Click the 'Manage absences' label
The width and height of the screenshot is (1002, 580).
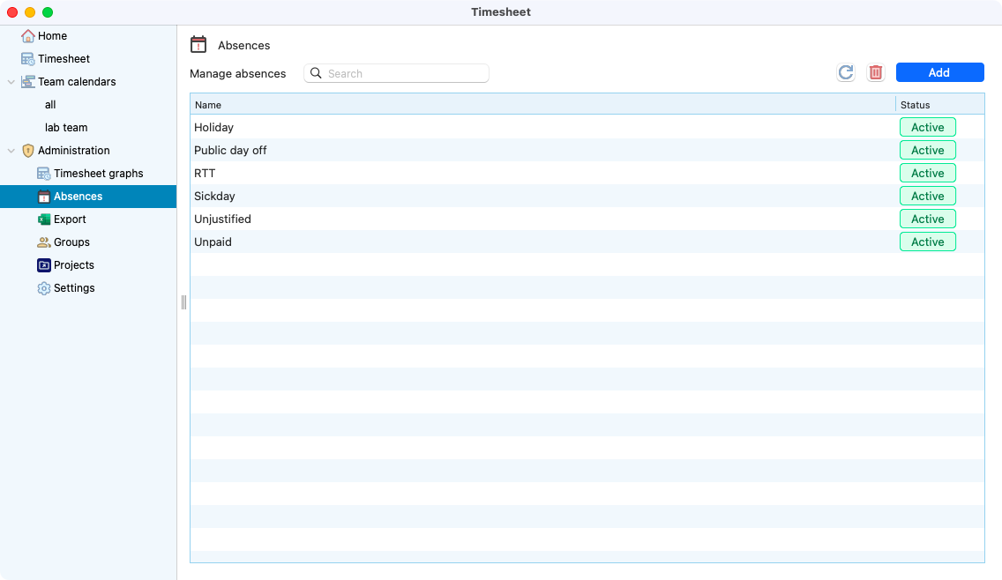pos(238,73)
